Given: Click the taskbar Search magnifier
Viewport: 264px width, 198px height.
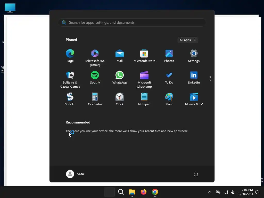Looking at the screenshot, I should point(121,192).
